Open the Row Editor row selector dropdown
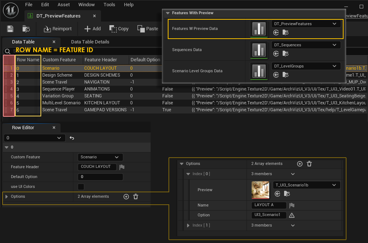 (x=34, y=138)
